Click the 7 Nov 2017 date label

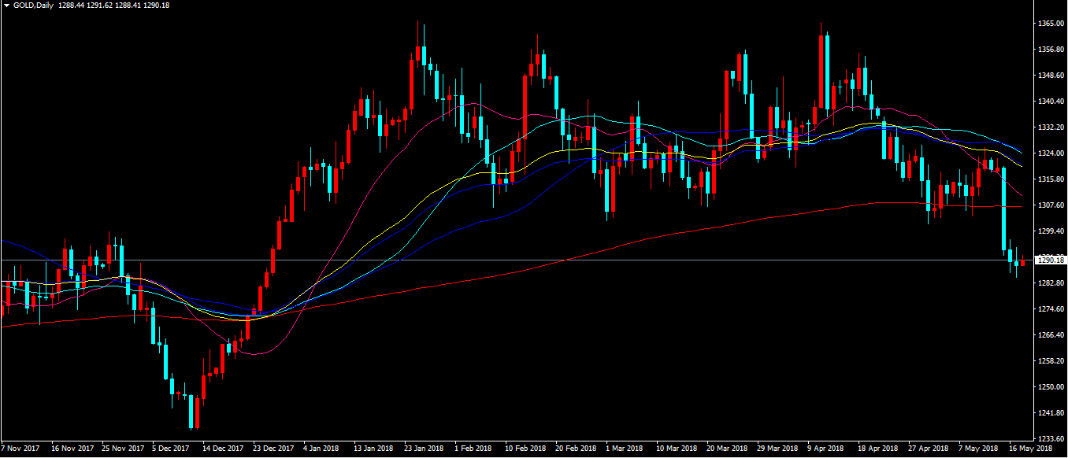20,449
